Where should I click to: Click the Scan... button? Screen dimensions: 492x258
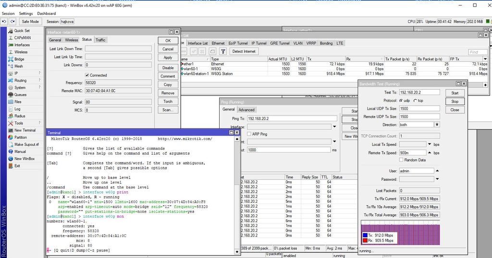click(168, 110)
